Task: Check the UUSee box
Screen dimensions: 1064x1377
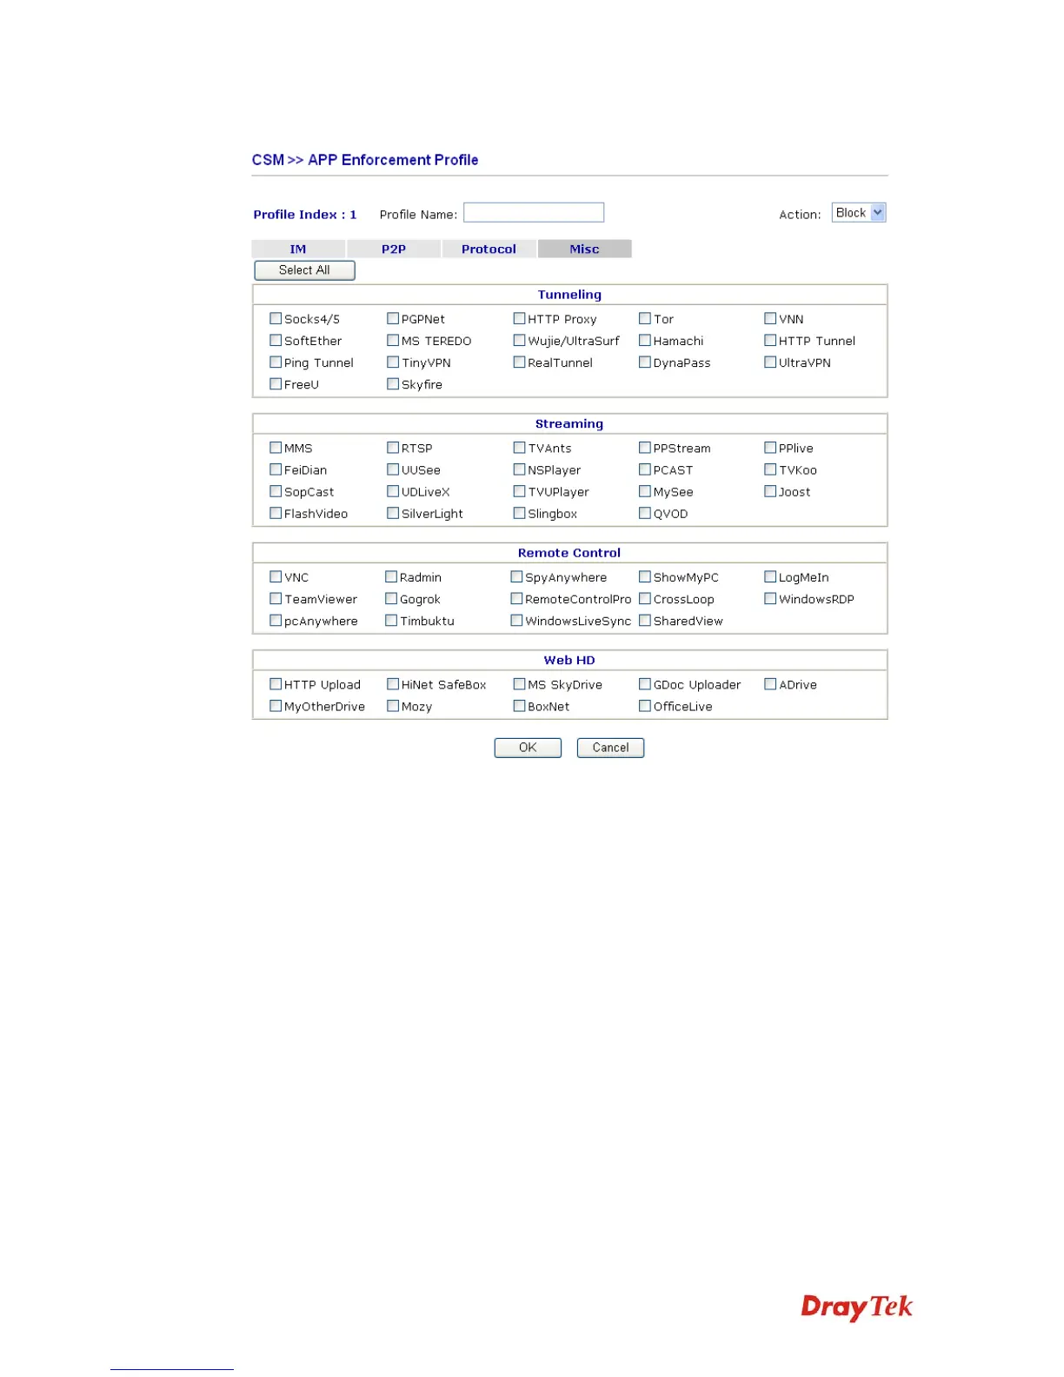Action: point(393,469)
